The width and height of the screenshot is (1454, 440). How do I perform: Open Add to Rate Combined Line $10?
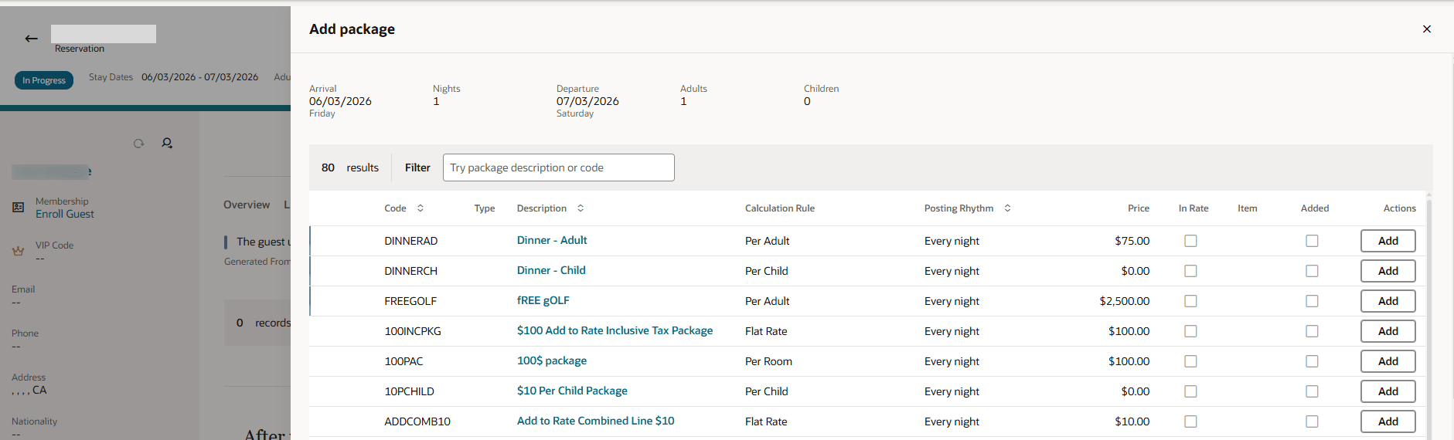click(595, 421)
